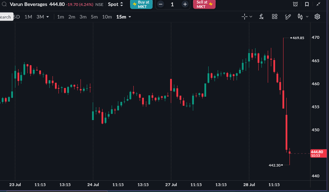Screen dimensions: 329x192
Task: Click the 444.80 current price label on axis
Action: (x=318, y=154)
